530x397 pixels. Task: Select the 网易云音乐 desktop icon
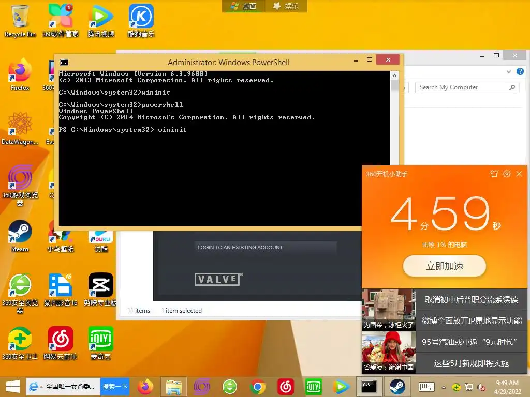tap(61, 343)
